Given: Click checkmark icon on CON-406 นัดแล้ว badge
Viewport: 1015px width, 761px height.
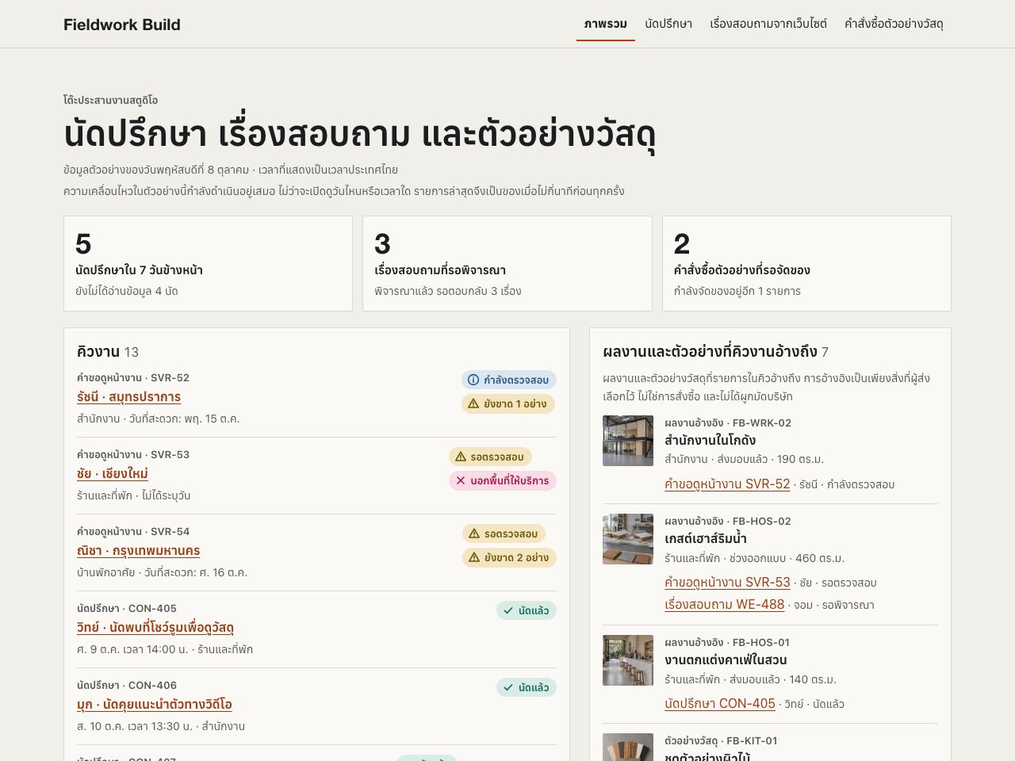Looking at the screenshot, I should [x=508, y=687].
